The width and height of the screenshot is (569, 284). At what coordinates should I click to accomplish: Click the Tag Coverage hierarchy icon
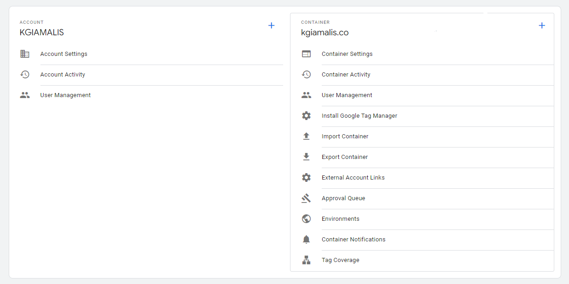[x=306, y=260]
